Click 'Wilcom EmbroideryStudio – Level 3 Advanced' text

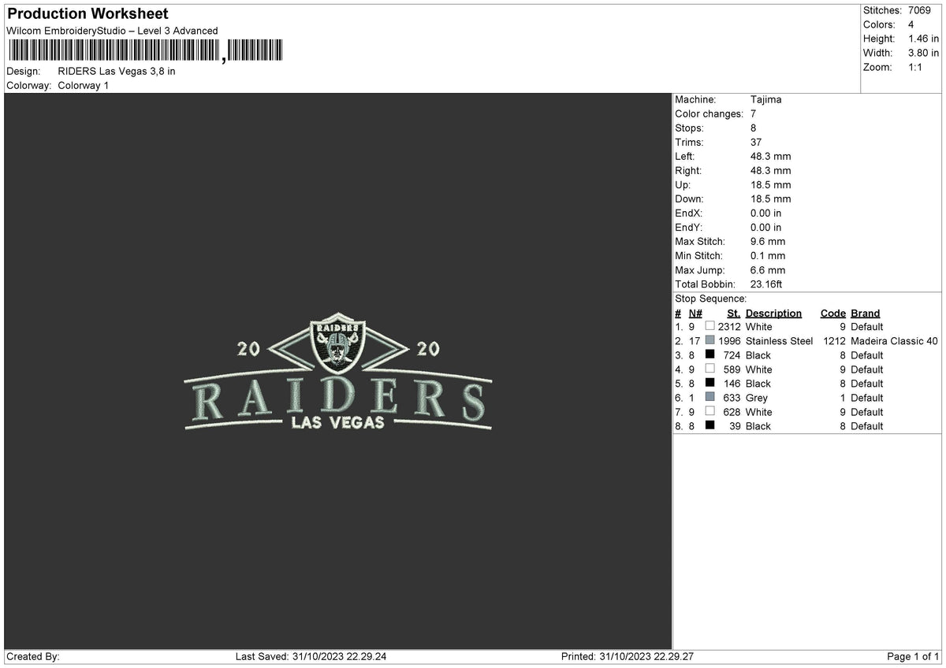(x=112, y=31)
